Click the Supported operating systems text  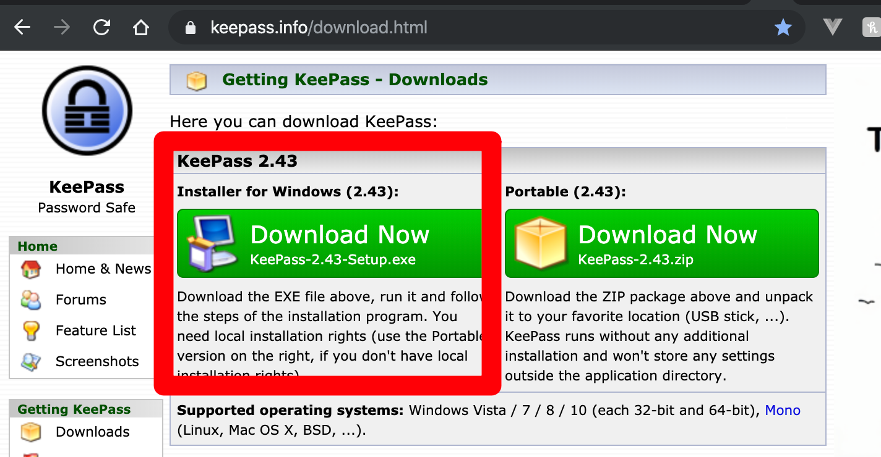(x=290, y=410)
